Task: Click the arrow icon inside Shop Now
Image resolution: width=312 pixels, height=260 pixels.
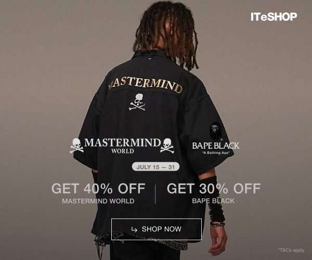Action: pyautogui.click(x=134, y=229)
